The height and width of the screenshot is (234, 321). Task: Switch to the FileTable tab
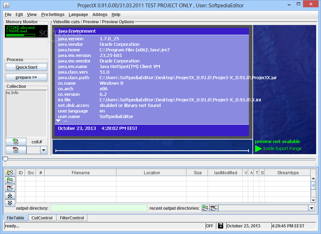(16, 218)
